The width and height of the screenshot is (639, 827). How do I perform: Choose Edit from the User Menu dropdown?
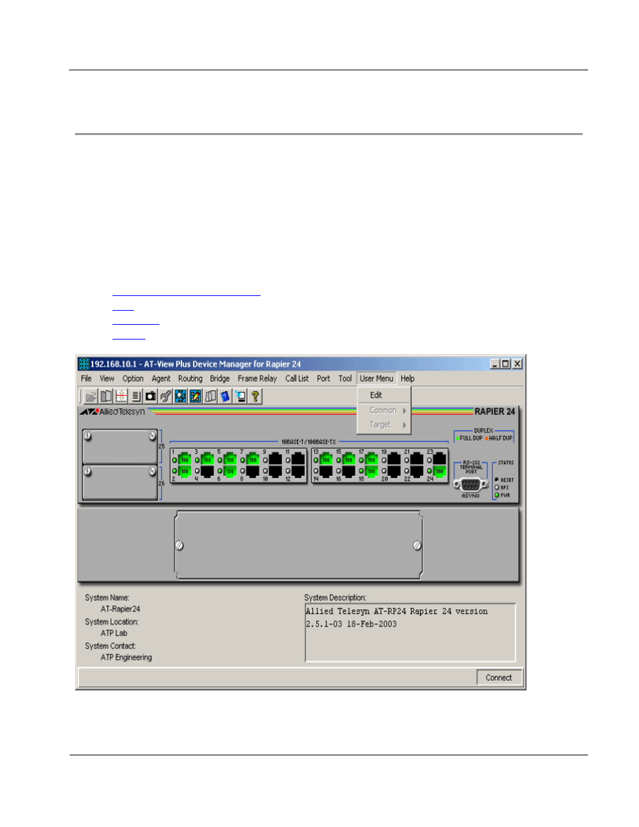pos(384,395)
